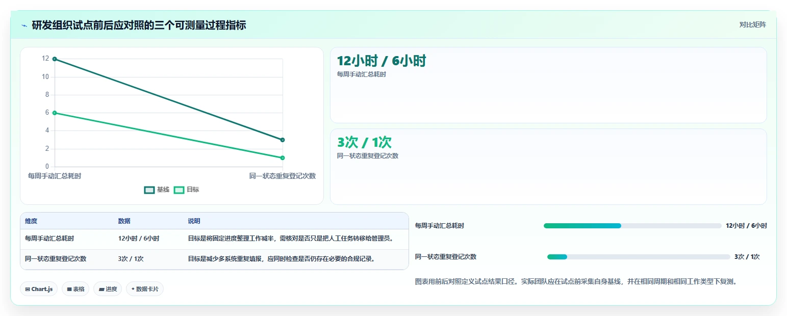
Task: Click the progress label 同一状态重复登记次数
Action: click(446, 257)
